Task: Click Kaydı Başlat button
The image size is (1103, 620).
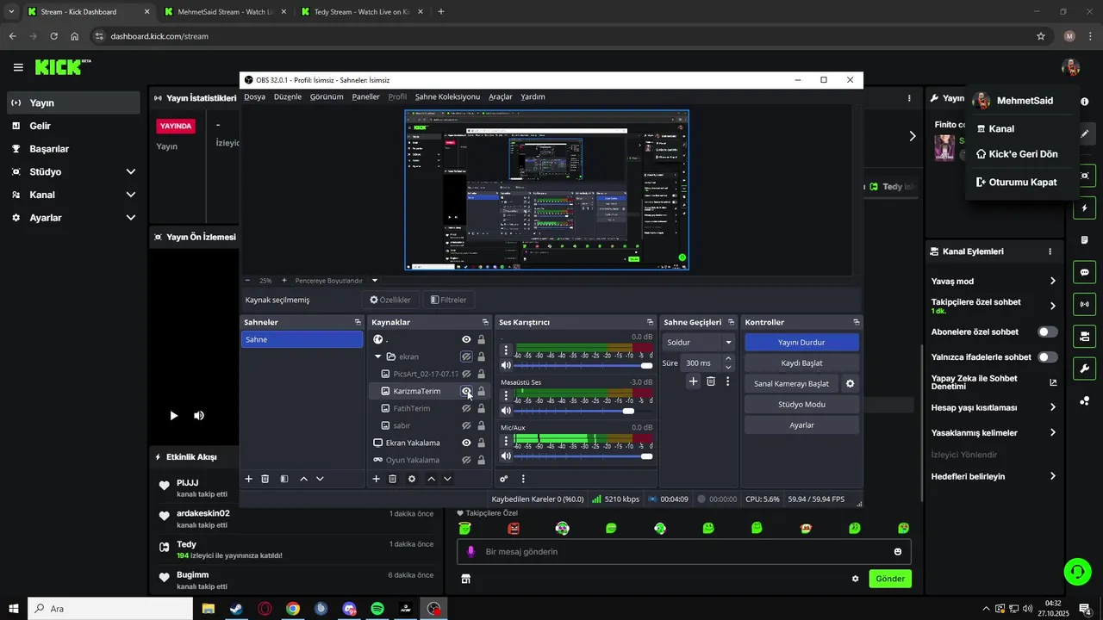Action: tap(801, 363)
